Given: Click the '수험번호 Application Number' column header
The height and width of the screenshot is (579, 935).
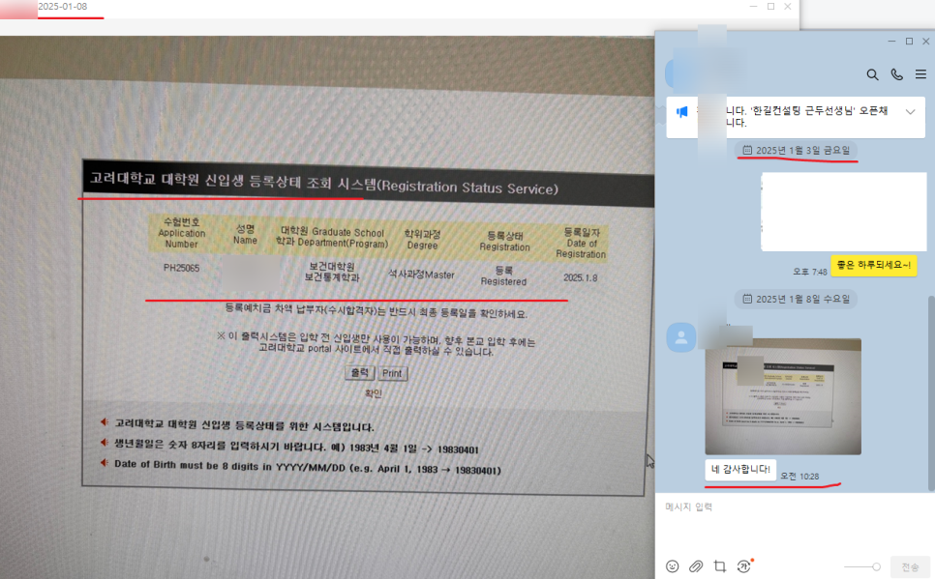Looking at the screenshot, I should (x=181, y=233).
